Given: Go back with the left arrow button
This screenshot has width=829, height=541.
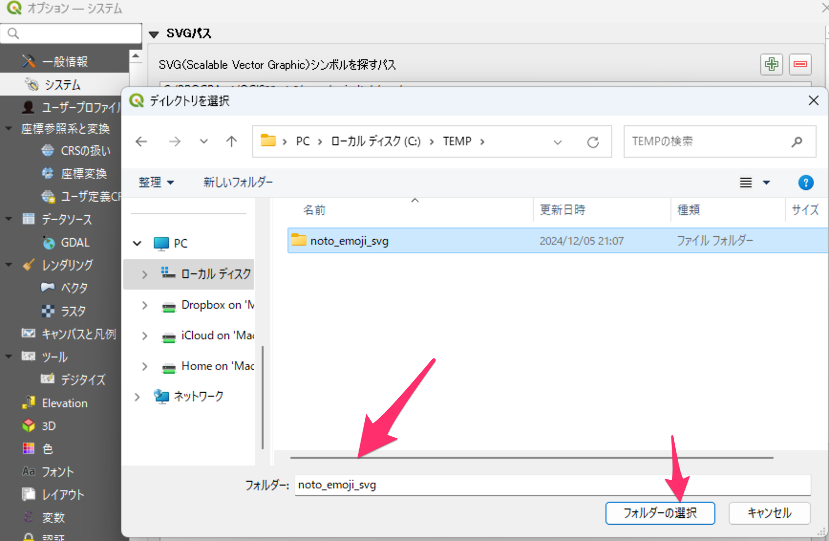Looking at the screenshot, I should pyautogui.click(x=141, y=141).
